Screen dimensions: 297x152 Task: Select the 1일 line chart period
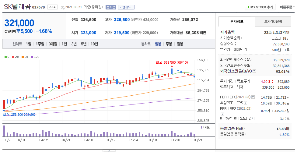(x=29, y=44)
